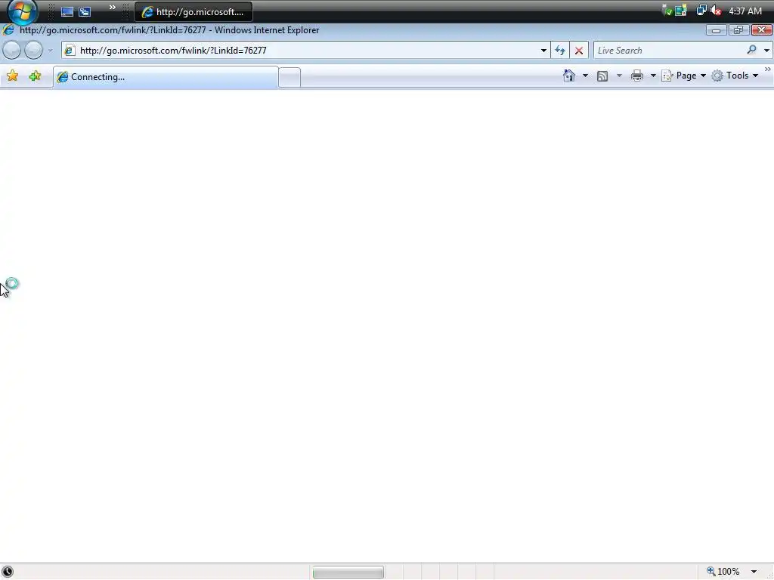The height and width of the screenshot is (580, 774).
Task: Click the Live Search box
Action: [669, 51]
